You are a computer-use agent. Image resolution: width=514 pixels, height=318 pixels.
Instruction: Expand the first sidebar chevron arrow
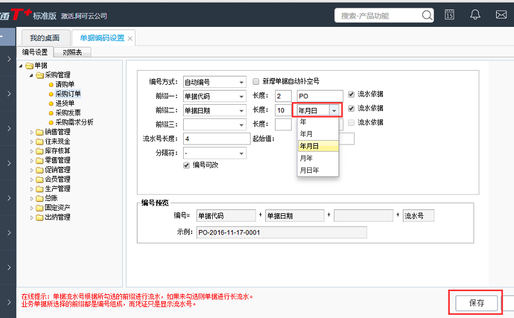9,59
